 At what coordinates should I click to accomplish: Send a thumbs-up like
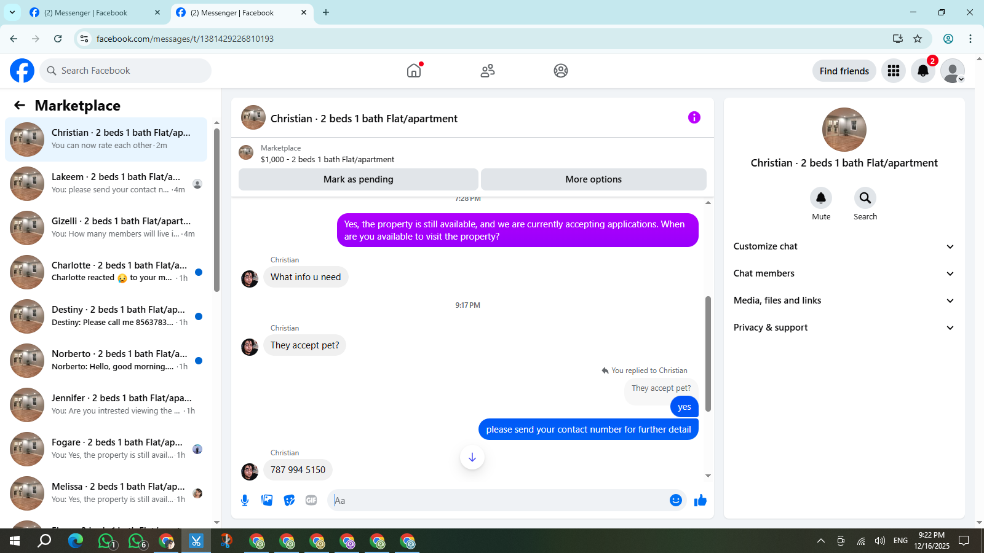click(x=700, y=500)
